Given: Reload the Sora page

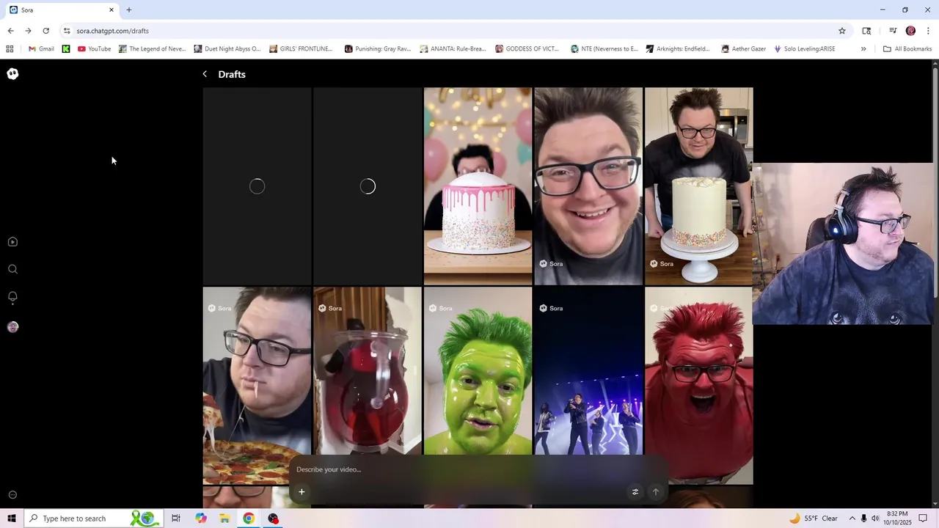Looking at the screenshot, I should [46, 31].
